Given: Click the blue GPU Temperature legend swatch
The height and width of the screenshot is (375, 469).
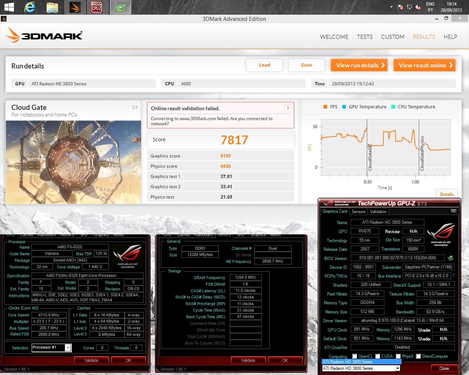Looking at the screenshot, I should 344,107.
